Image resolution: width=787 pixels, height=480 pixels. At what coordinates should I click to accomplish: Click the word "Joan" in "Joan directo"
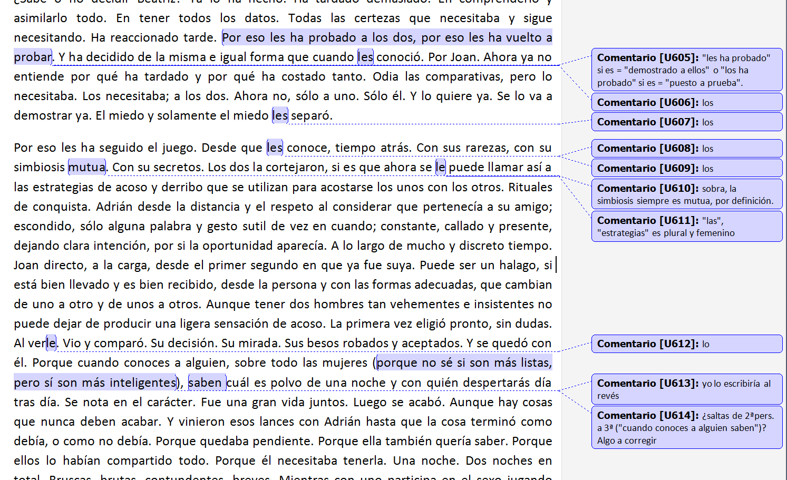click(x=26, y=265)
